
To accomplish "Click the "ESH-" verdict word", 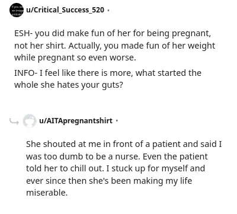I will (23, 33).
